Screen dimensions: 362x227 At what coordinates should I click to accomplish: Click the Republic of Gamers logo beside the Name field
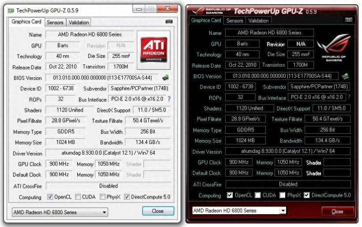(x=334, y=48)
